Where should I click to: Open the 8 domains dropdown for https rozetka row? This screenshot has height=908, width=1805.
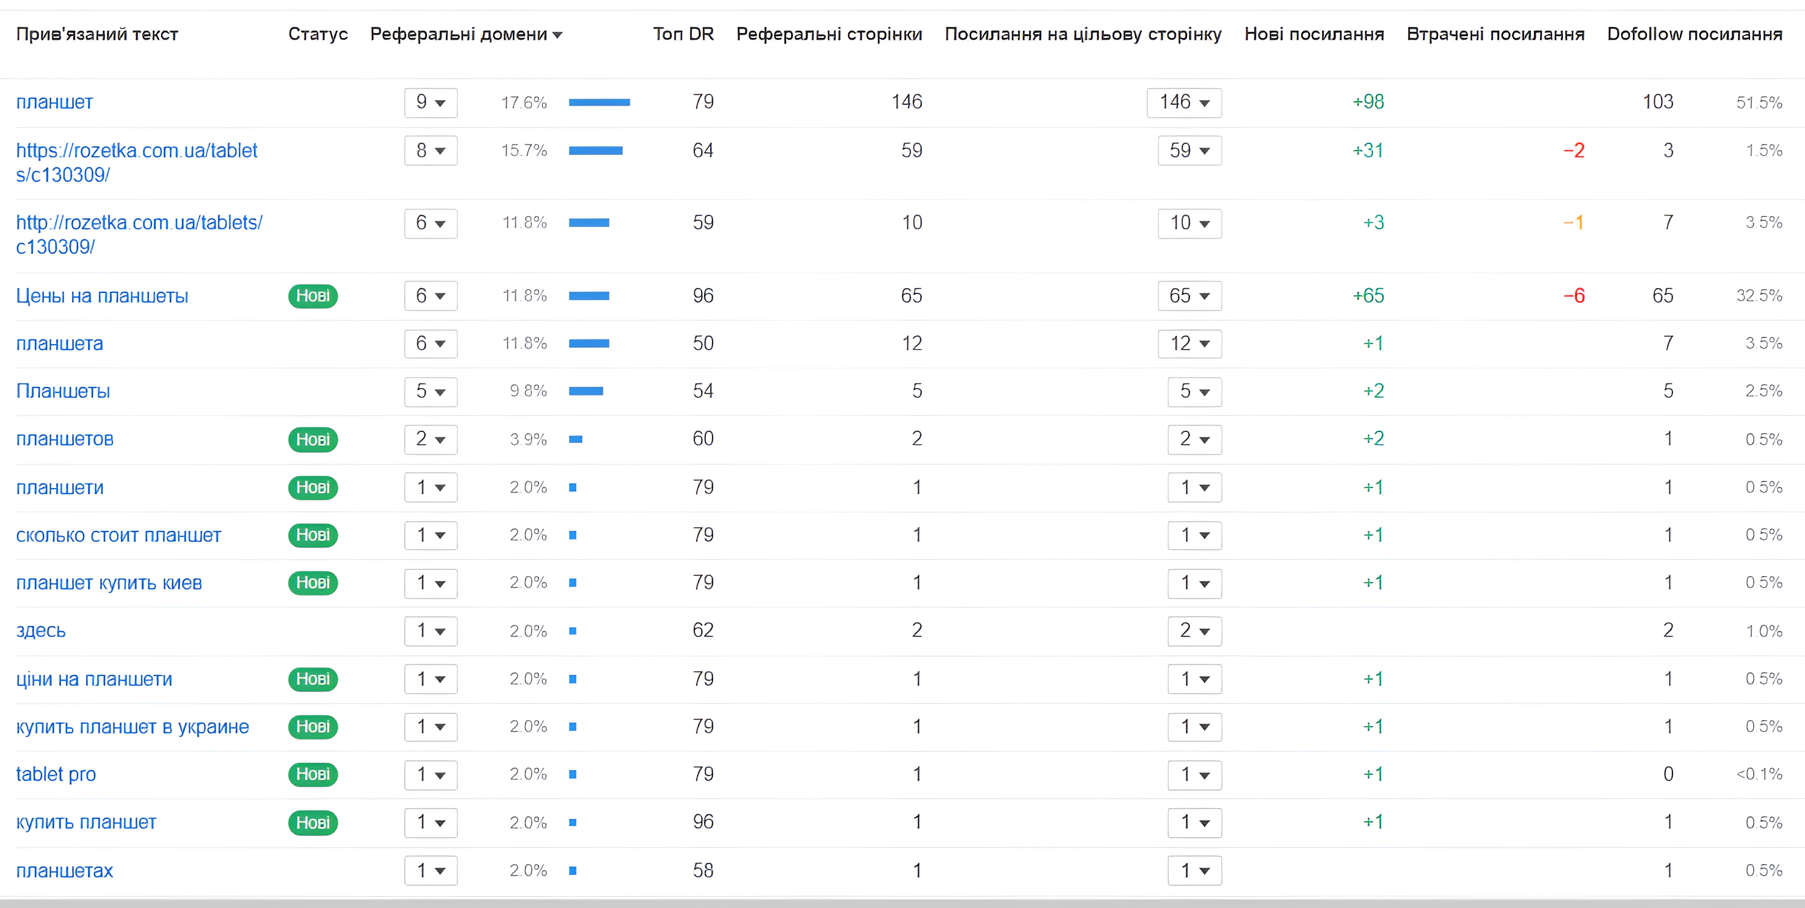[431, 151]
